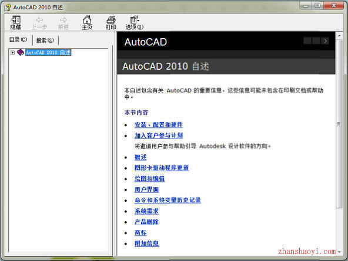Open the 命令和系统变量历史记录 link
The width and height of the screenshot is (348, 261).
point(168,200)
